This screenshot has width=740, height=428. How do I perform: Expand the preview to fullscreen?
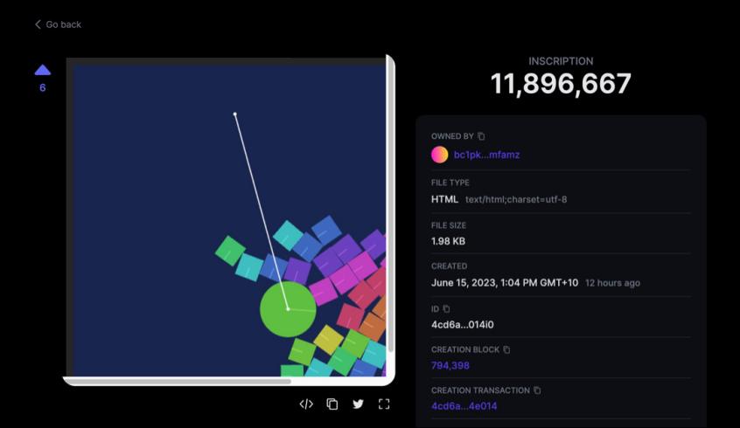click(x=383, y=404)
